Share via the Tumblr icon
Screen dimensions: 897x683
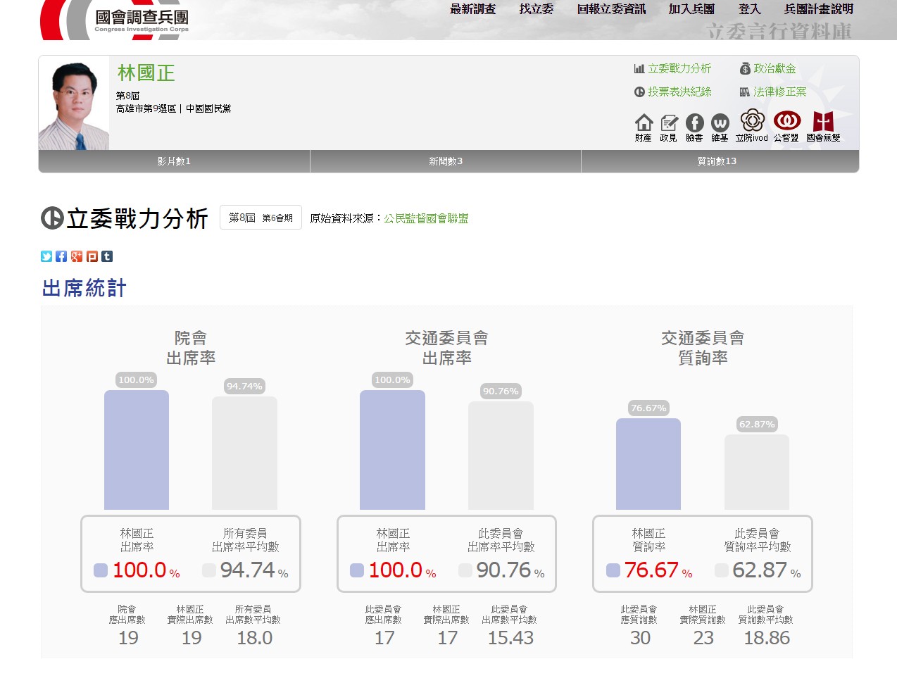tap(107, 256)
